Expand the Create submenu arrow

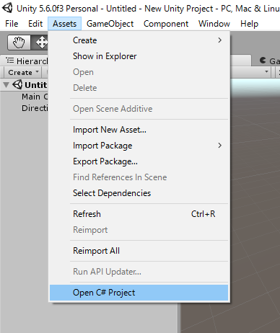click(x=219, y=40)
